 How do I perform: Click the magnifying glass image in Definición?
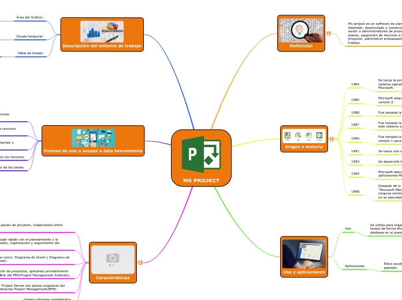pos(301,30)
